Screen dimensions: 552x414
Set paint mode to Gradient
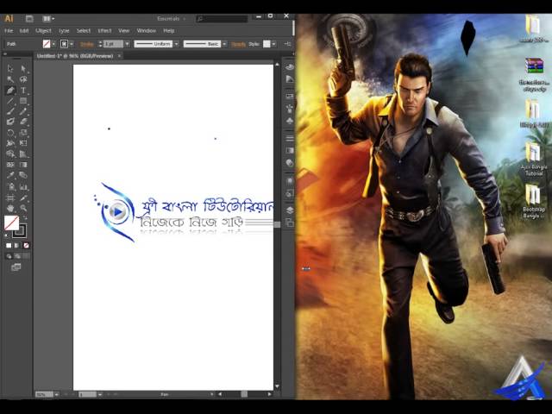17,245
